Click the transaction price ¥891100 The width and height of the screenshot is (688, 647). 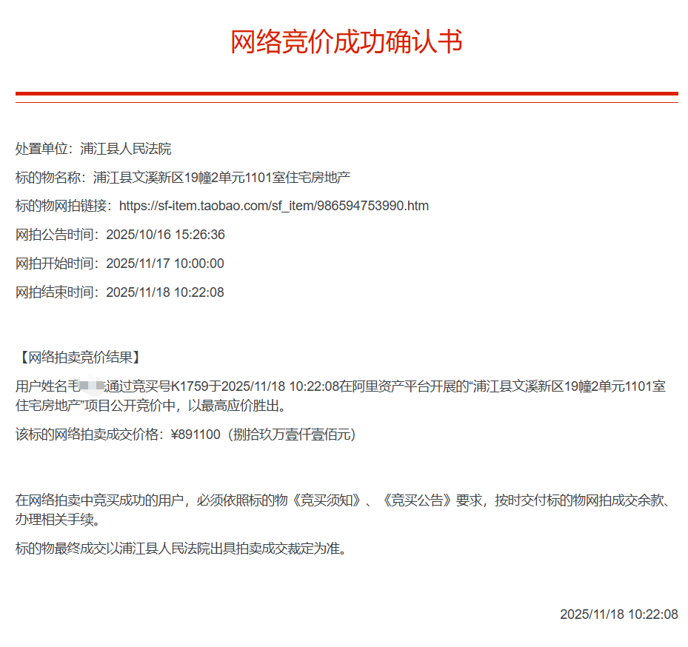click(196, 435)
